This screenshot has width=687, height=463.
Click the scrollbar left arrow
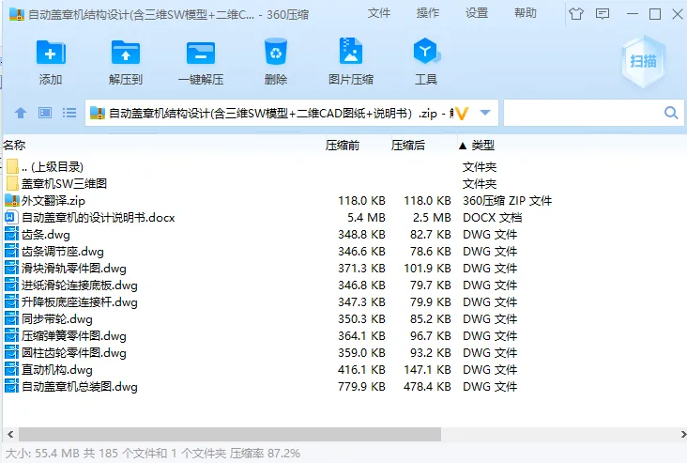[10, 435]
